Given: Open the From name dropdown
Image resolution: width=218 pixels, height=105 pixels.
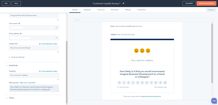Looking at the screenshot, I should (x=34, y=28).
